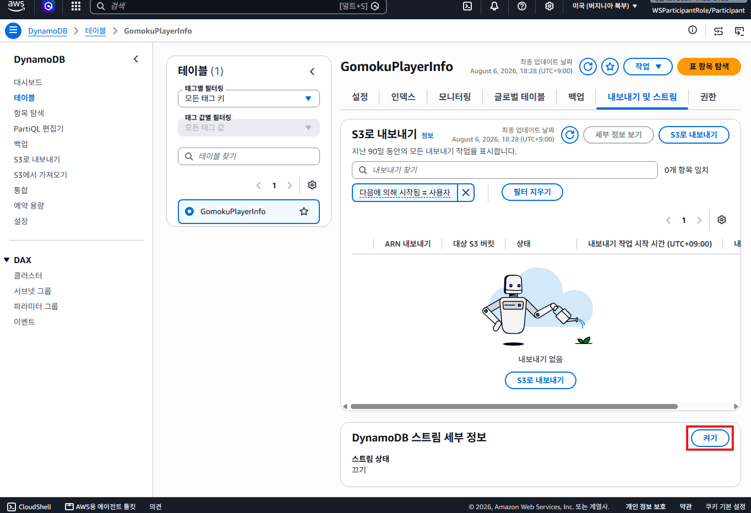Go to next page of tables list

[x=290, y=185]
